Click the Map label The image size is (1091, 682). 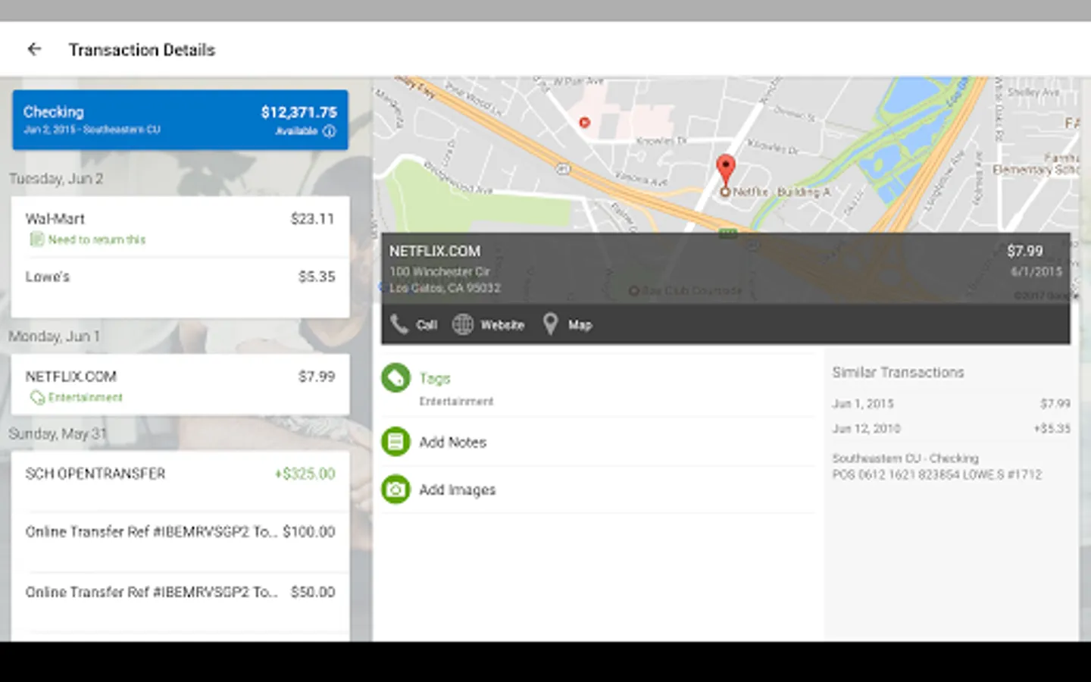tap(580, 325)
